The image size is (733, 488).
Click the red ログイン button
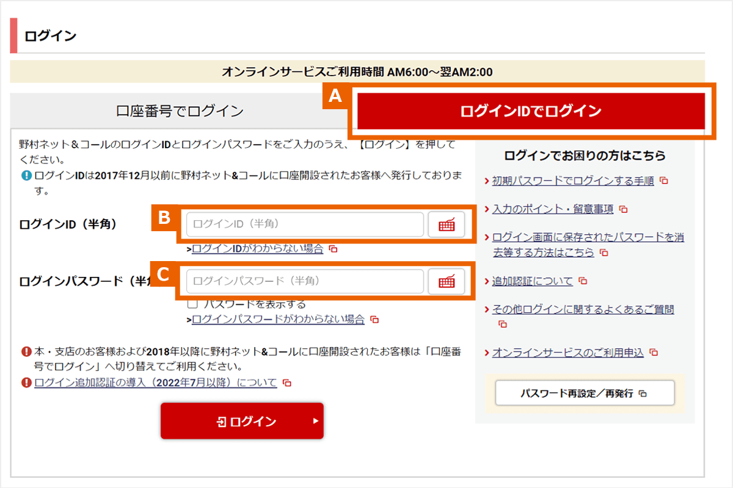click(x=242, y=421)
